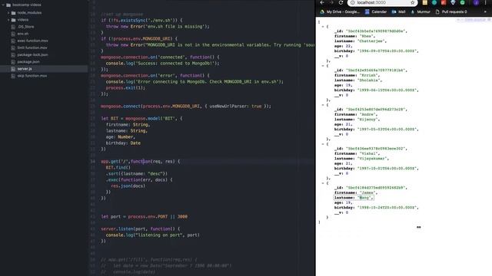Click the red extension icon in browser toolbar

pyautogui.click(x=444, y=2)
